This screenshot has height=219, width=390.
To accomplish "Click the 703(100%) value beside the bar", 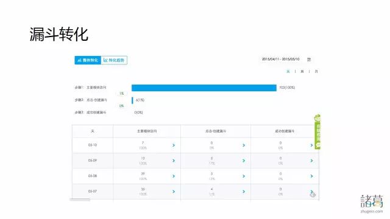I will click(x=287, y=88).
